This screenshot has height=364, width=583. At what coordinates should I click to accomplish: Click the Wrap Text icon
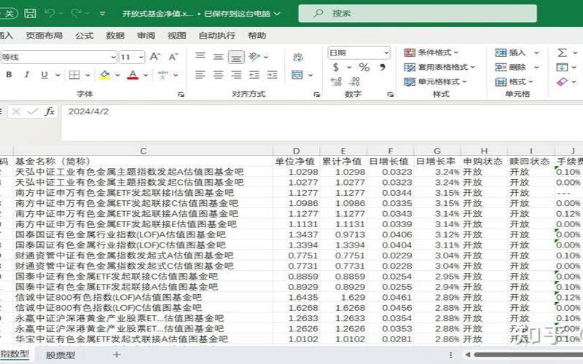coord(298,57)
